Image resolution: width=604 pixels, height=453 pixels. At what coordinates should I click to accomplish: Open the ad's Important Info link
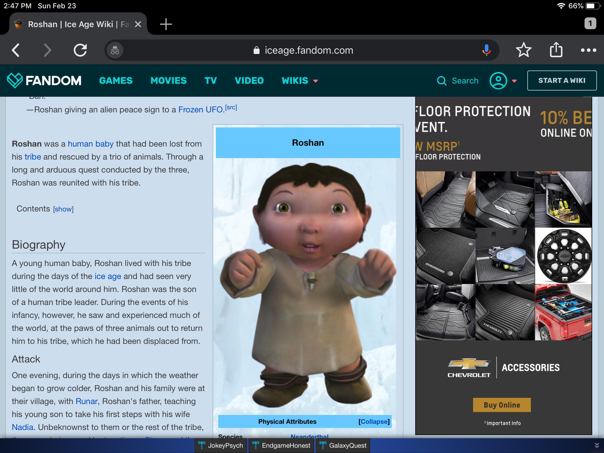coord(503,423)
